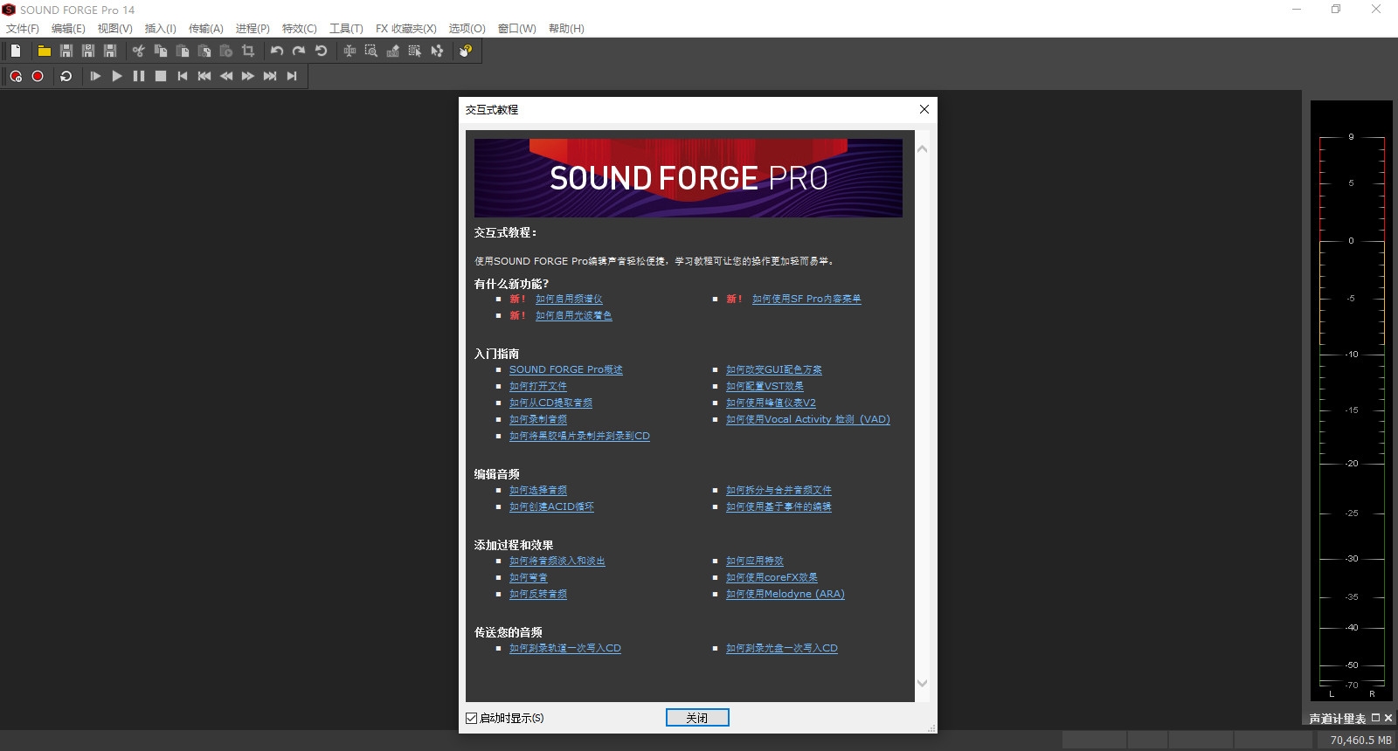Open the 如何录制音频 tutorial link
1398x751 pixels.
[x=538, y=419]
